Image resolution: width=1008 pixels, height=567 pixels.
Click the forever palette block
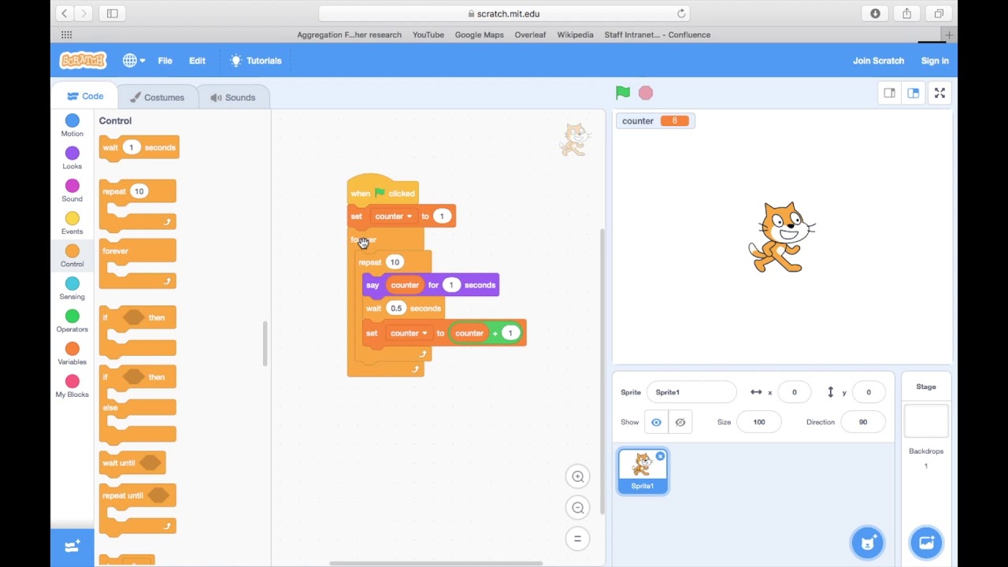137,265
